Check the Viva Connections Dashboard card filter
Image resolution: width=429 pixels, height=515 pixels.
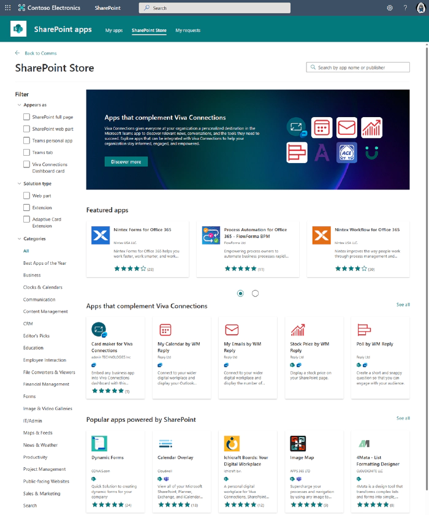coord(26,164)
